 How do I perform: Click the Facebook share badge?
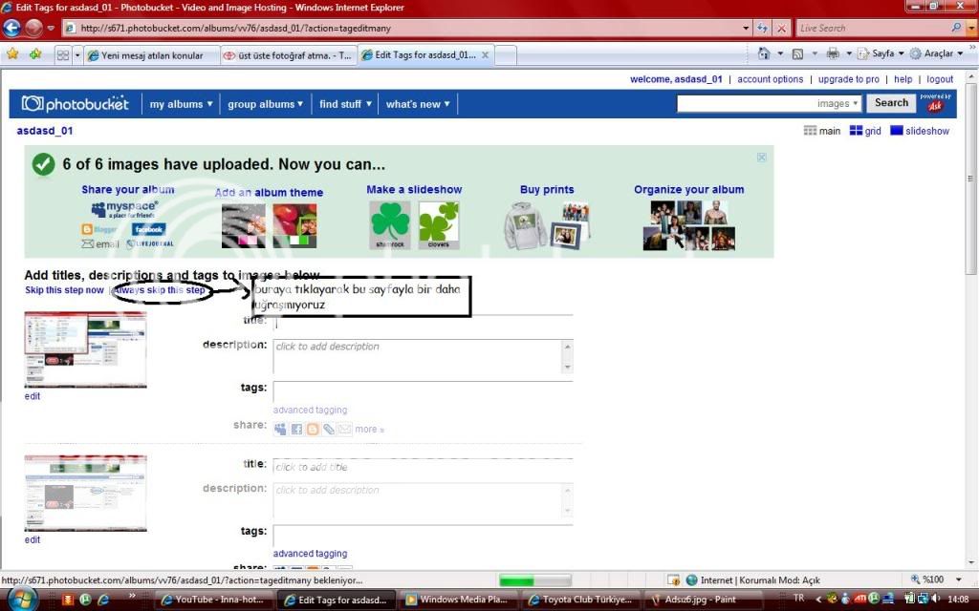148,229
